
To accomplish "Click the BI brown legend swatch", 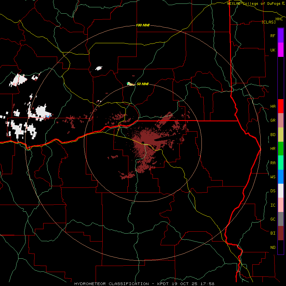I will 281,233.
